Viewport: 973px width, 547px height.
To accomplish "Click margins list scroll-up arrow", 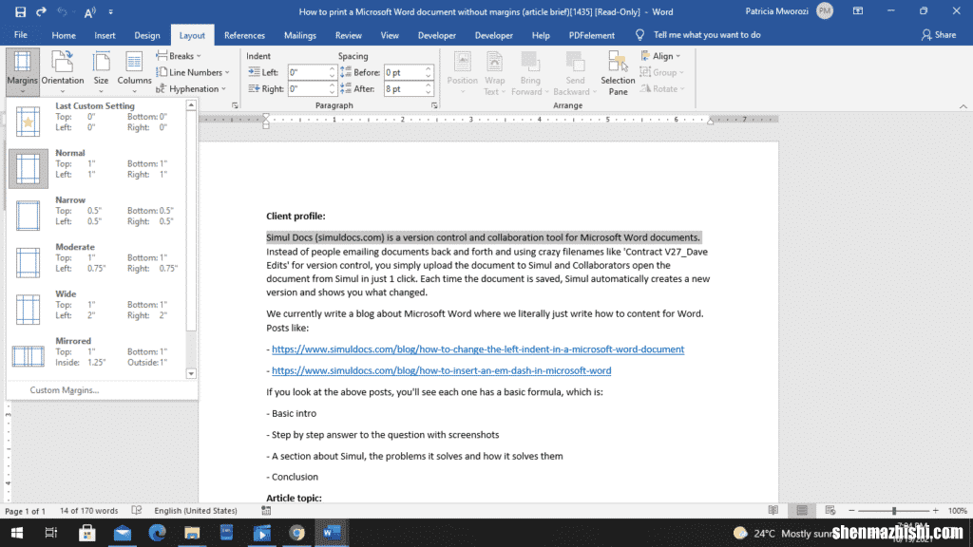I will coord(191,105).
